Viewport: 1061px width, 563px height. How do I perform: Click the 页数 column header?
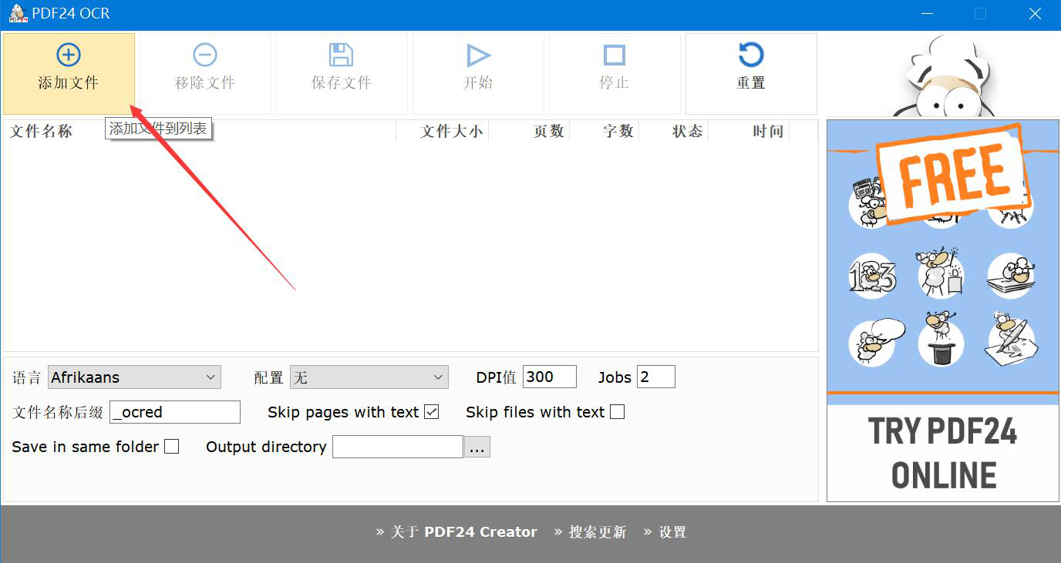(x=530, y=132)
